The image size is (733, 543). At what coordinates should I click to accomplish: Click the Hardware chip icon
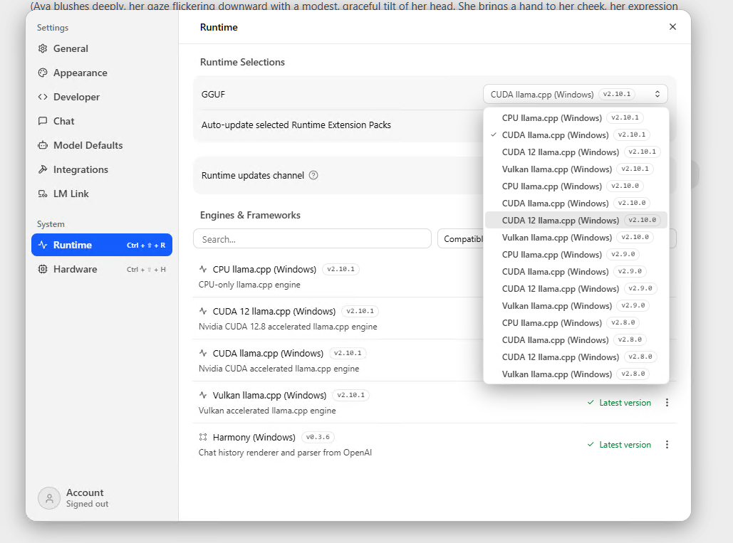pos(43,270)
